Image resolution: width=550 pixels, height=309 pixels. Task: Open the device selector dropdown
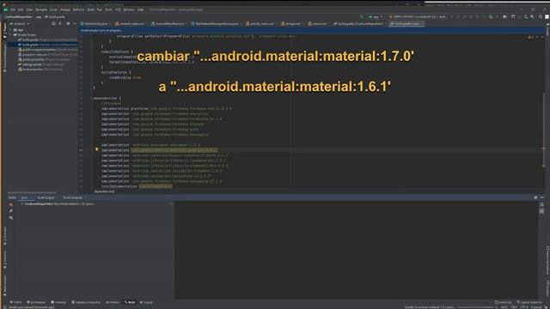(418, 17)
